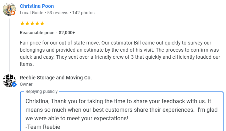This screenshot has width=226, height=131.
Task: Click the fifth yellow rating star
Action: click(x=42, y=23)
